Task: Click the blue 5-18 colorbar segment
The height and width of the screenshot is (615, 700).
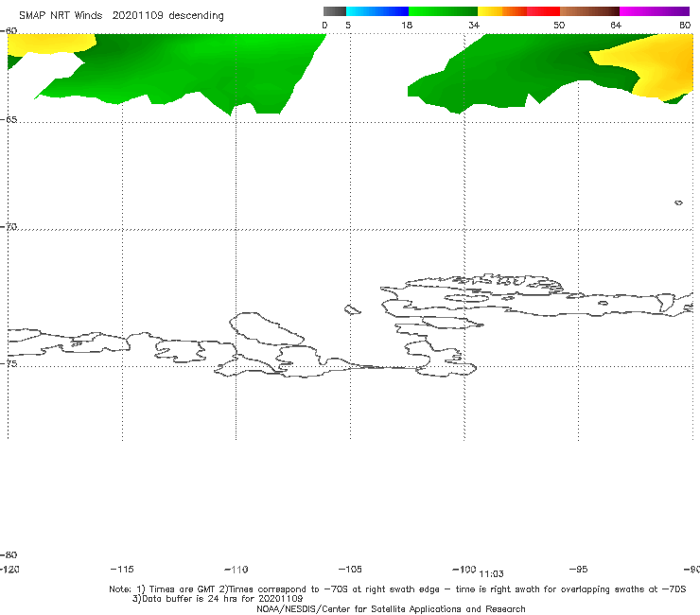Action: [x=377, y=11]
